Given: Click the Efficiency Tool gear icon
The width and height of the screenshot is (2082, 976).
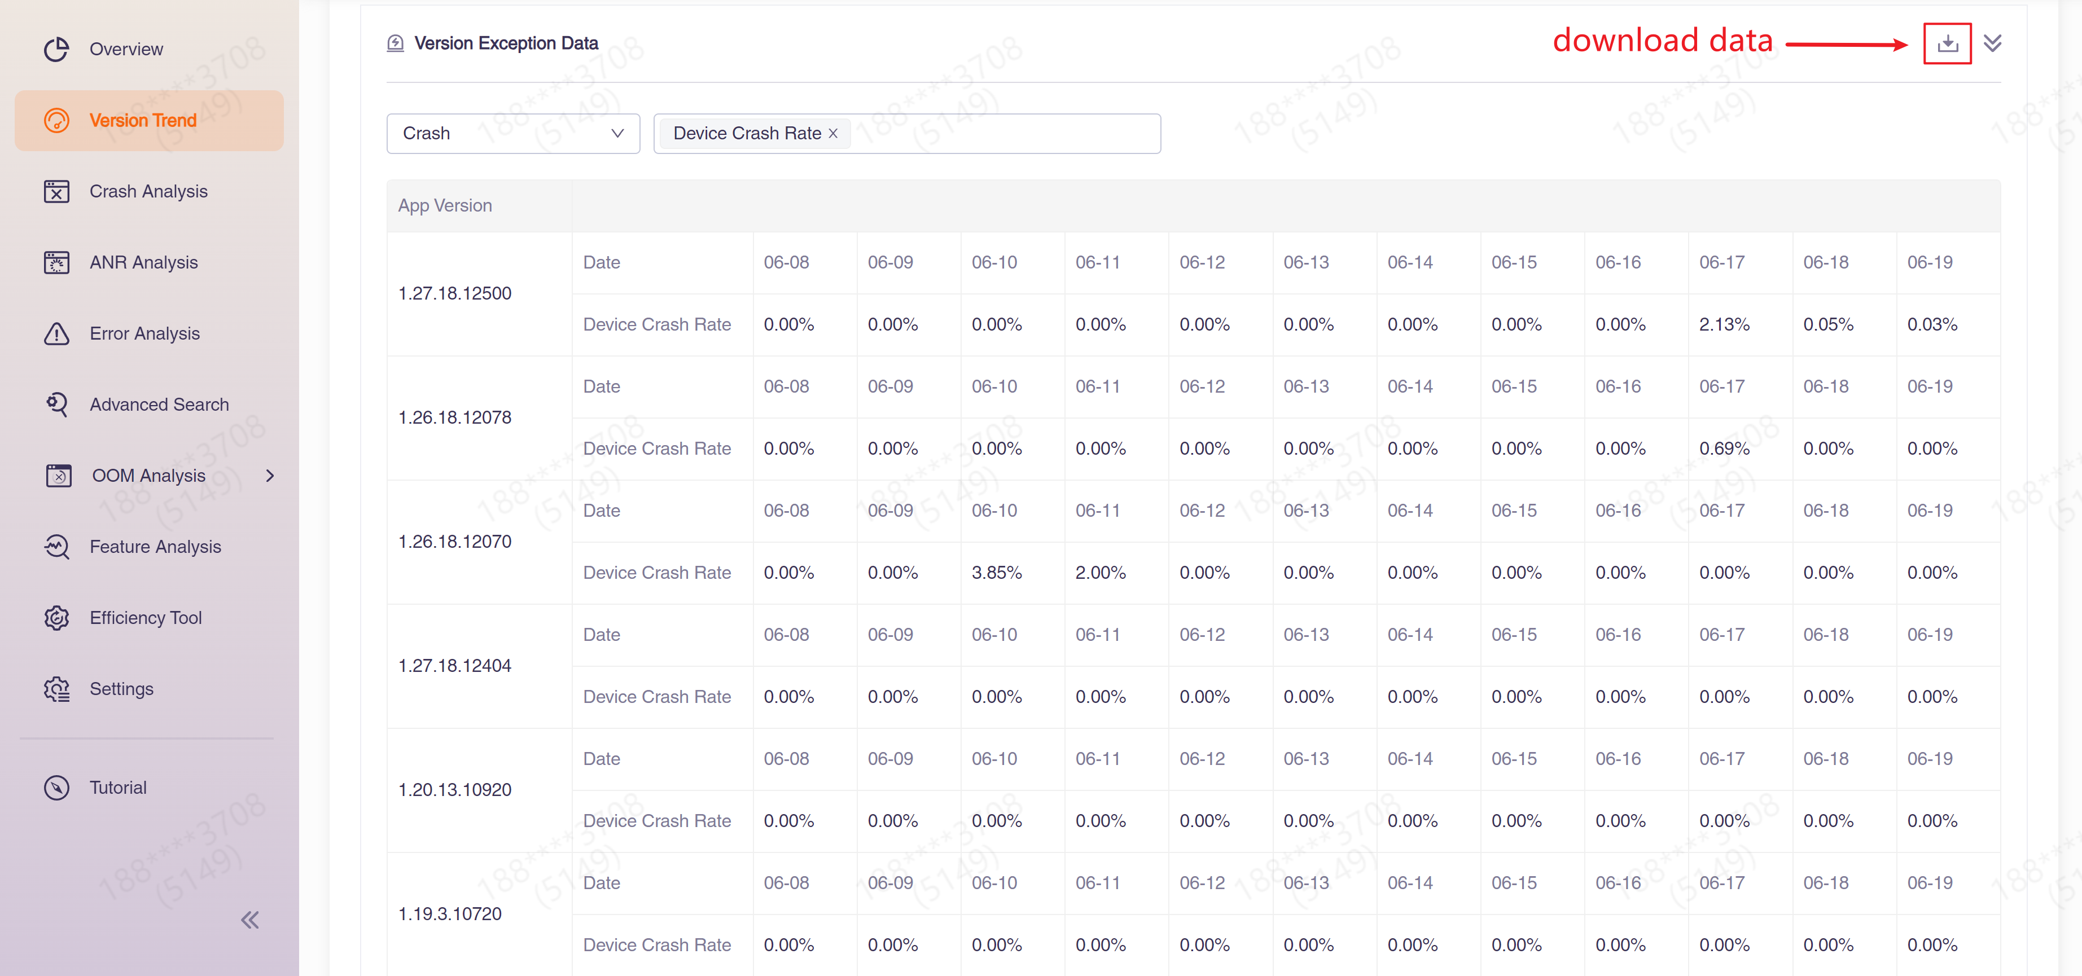Looking at the screenshot, I should pyautogui.click(x=56, y=618).
